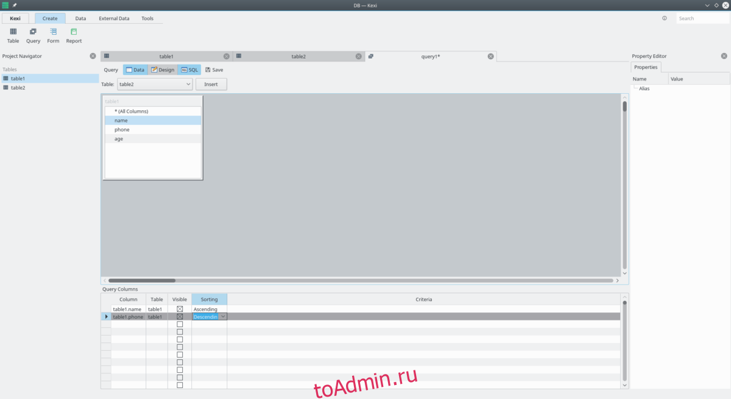Switch to the table1 document tab
This screenshot has height=399, width=731.
pyautogui.click(x=166, y=56)
